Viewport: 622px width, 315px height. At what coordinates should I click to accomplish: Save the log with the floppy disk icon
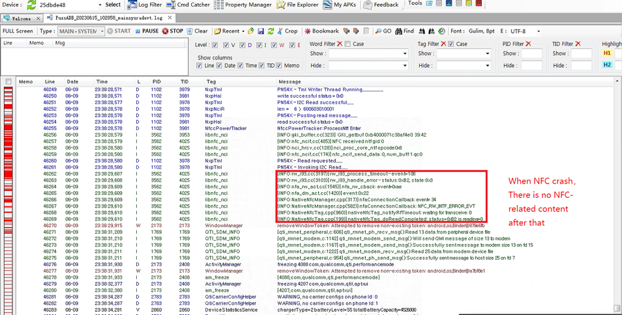[261, 31]
